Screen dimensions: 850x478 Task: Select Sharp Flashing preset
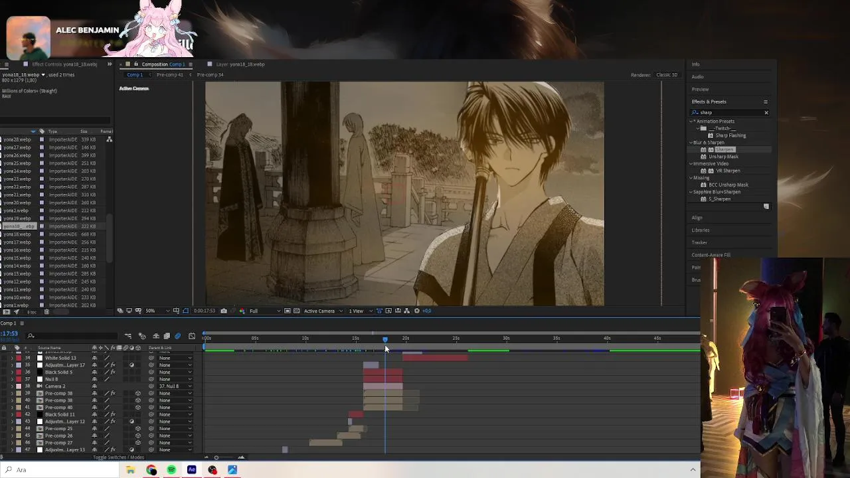(x=730, y=135)
